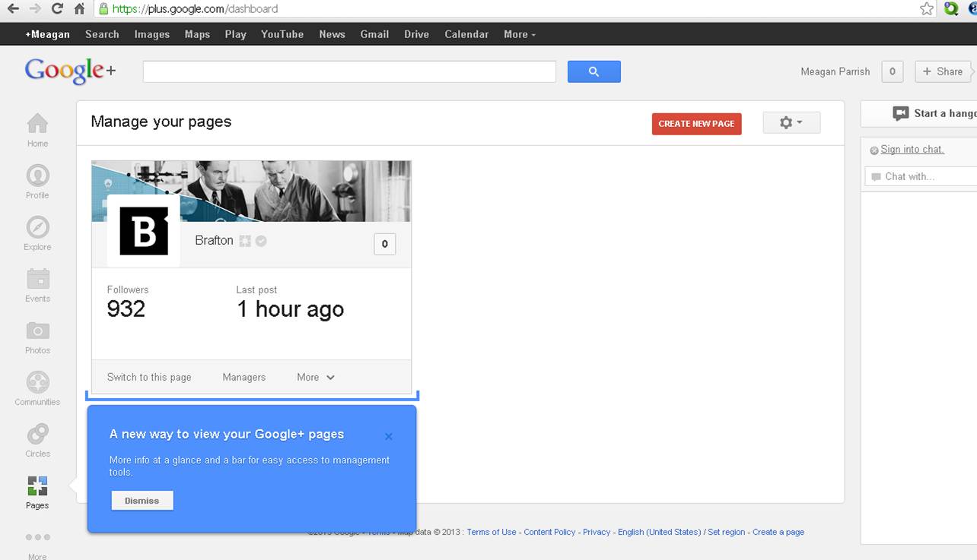
Task: Click the 0 notifications box on the Brafton card
Action: click(384, 244)
